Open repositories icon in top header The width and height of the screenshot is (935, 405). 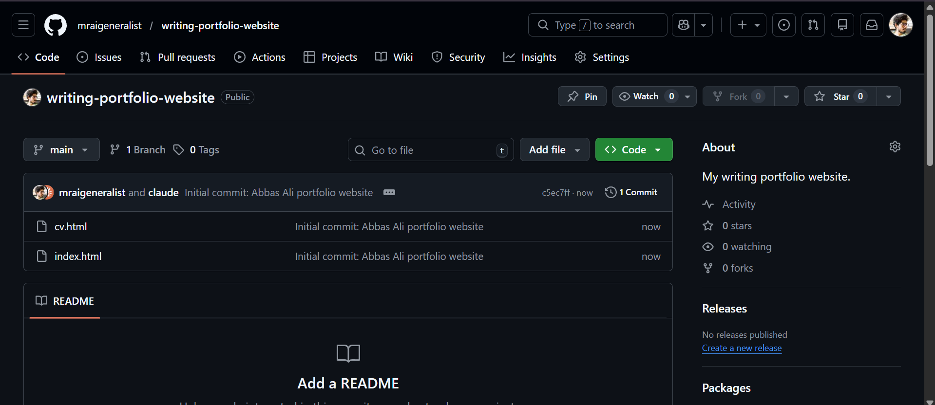click(x=842, y=25)
